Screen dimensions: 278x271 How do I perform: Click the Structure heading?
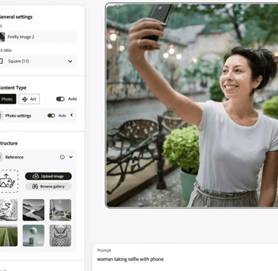tap(8, 144)
